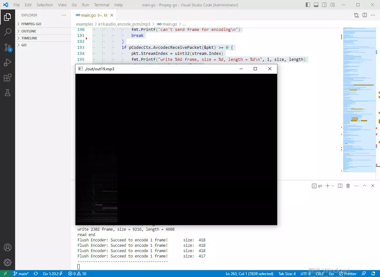Open Source Control view with 1 badge
The height and width of the screenshot is (277, 380).
click(x=8, y=47)
